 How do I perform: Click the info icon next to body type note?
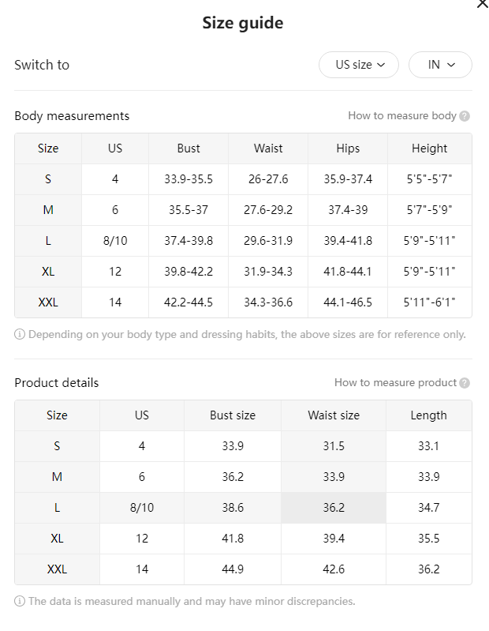[20, 334]
